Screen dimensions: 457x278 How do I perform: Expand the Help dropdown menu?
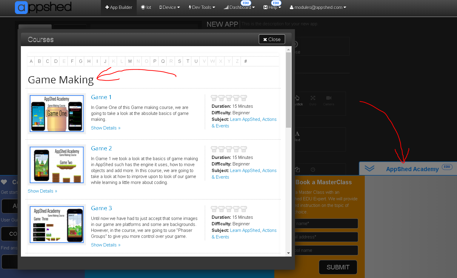click(272, 7)
